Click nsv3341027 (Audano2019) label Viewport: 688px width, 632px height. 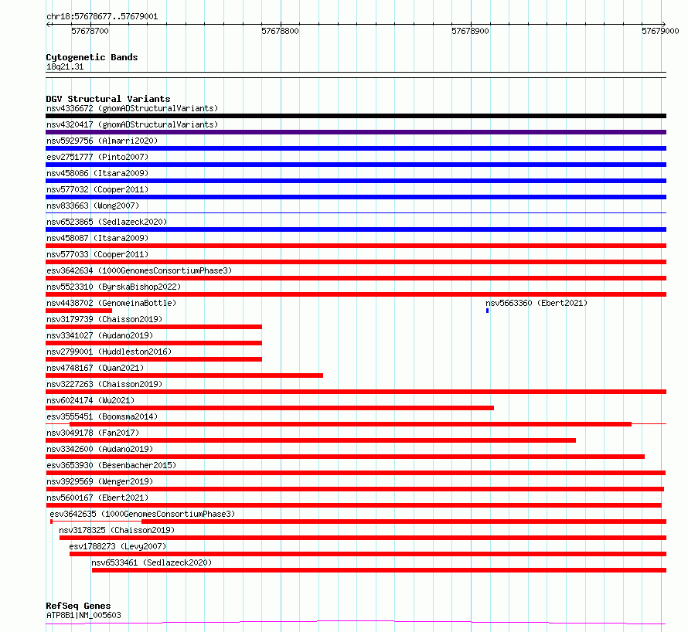click(100, 335)
